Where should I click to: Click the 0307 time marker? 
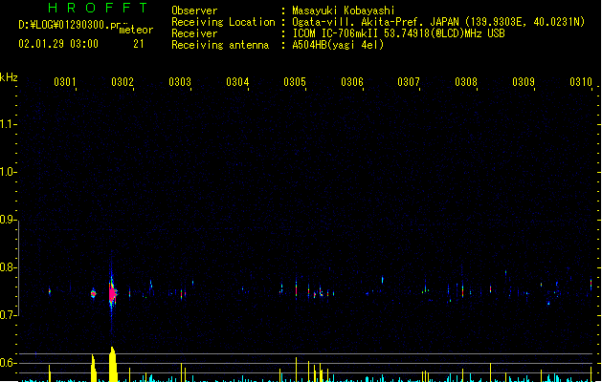pyautogui.click(x=409, y=82)
